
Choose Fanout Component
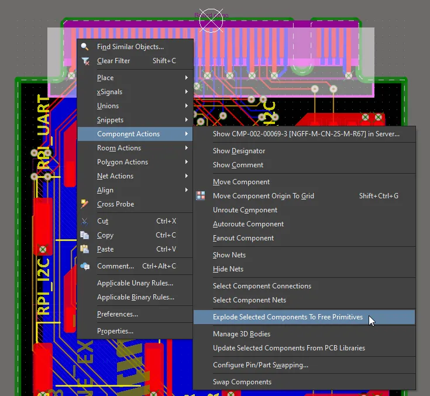click(x=304, y=238)
